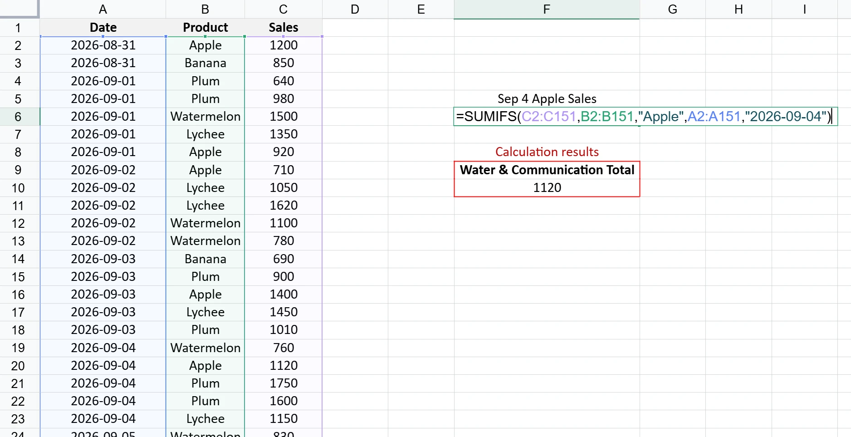Screen dimensions: 851x437
Task: Select the "Water & Communication Total" cell
Action: click(547, 170)
